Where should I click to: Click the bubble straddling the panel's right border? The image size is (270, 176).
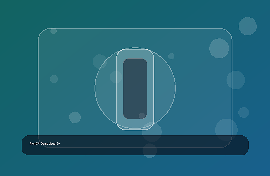pyautogui.click(x=236, y=80)
